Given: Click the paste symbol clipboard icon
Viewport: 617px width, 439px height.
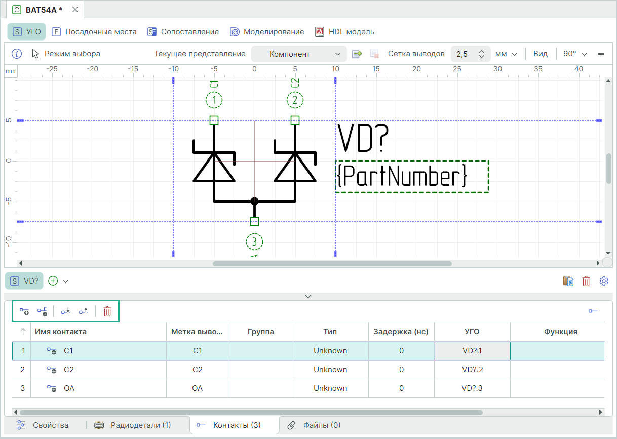Looking at the screenshot, I should [x=568, y=281].
